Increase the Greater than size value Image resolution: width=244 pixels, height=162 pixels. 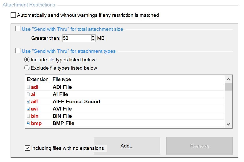click(93, 36)
